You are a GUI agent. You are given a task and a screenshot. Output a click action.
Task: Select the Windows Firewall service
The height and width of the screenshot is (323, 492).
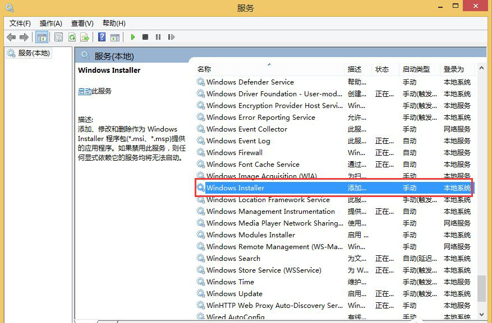[x=334, y=152]
